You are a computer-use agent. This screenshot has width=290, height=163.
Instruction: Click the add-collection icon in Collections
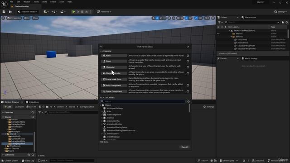tap(29, 155)
